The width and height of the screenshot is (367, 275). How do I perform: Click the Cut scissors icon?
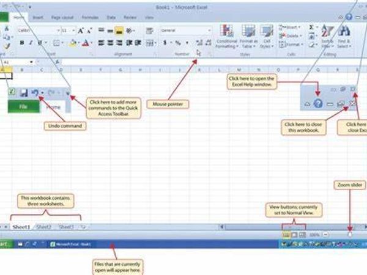pyautogui.click(x=7, y=29)
